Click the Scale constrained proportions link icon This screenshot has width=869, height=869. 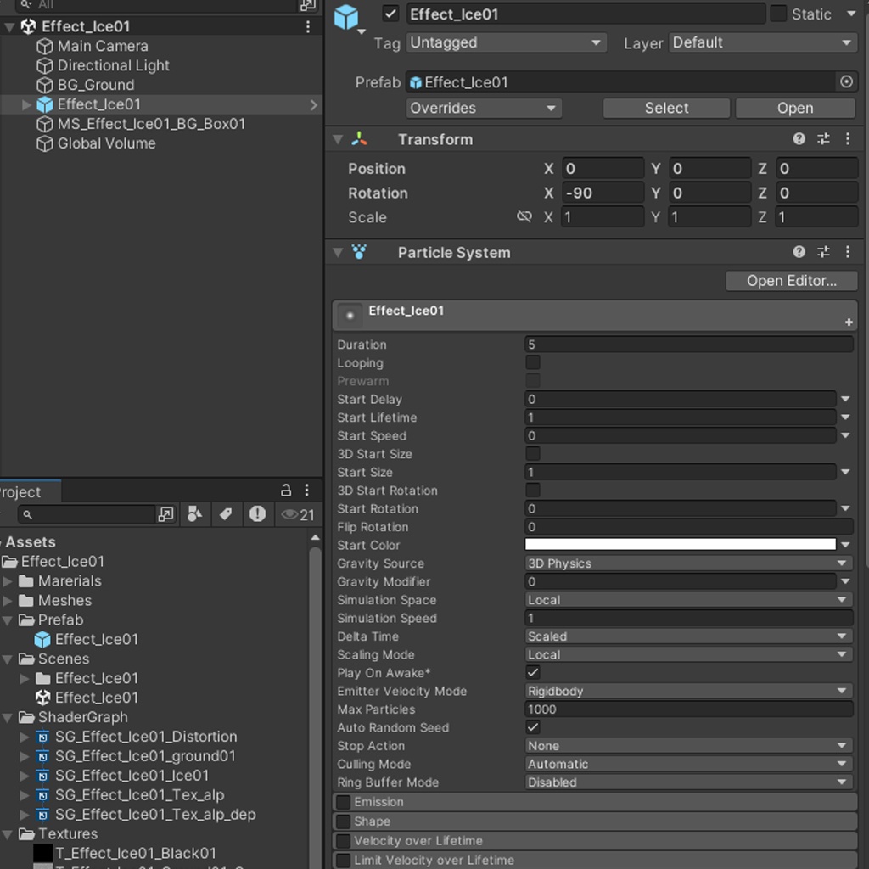(524, 217)
